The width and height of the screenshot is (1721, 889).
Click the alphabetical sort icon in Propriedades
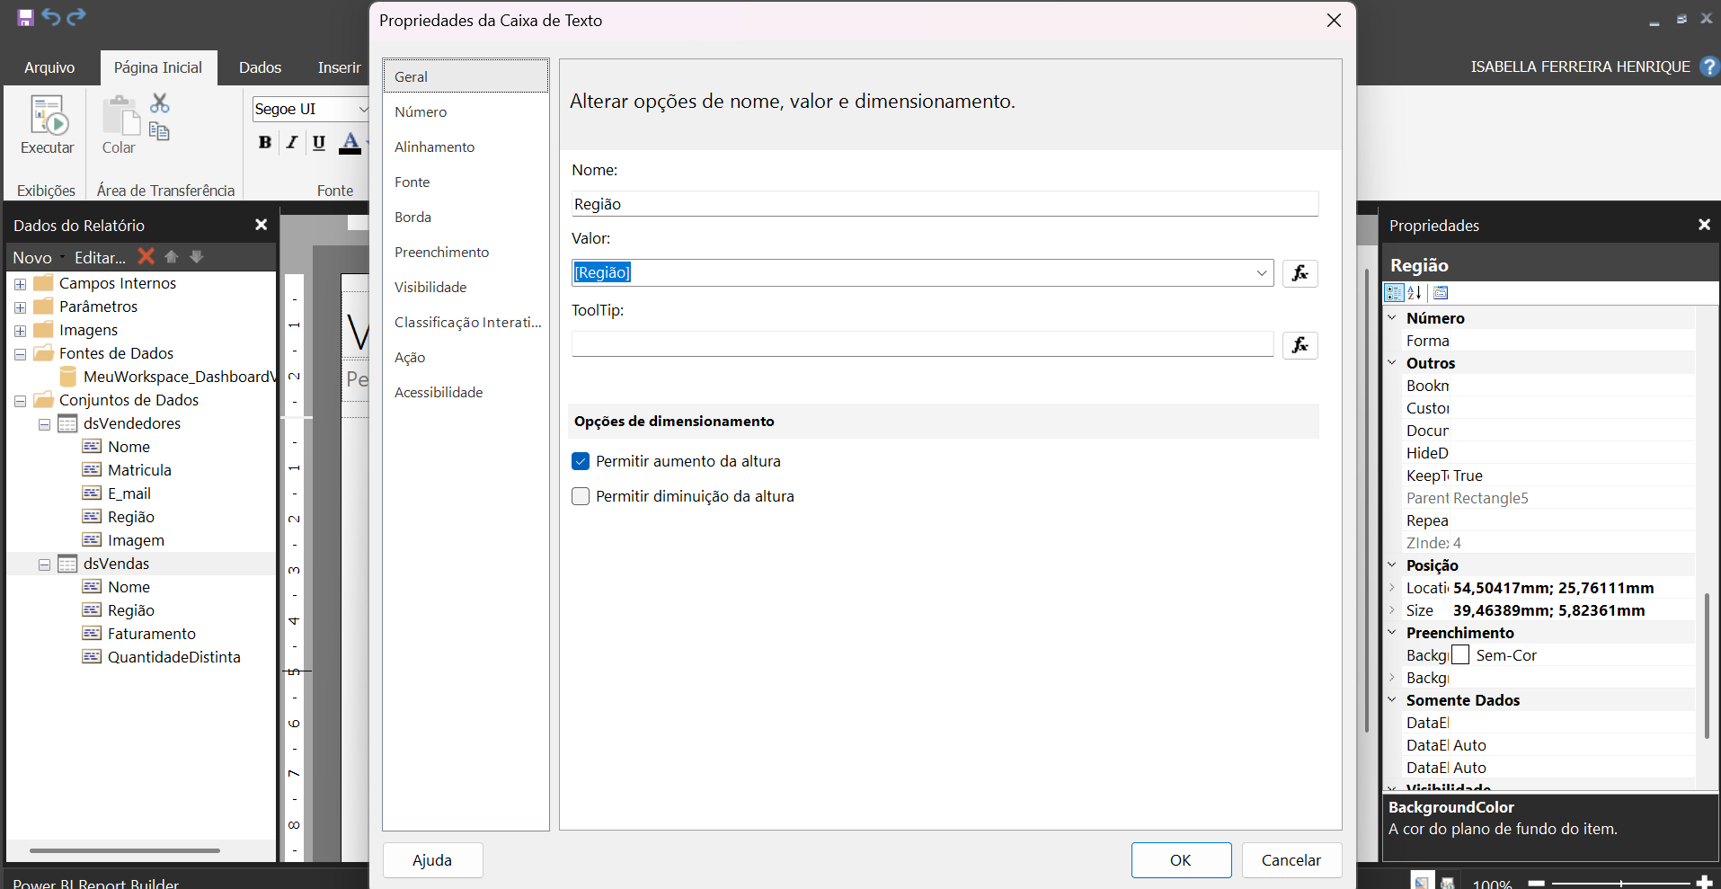[x=1415, y=293]
